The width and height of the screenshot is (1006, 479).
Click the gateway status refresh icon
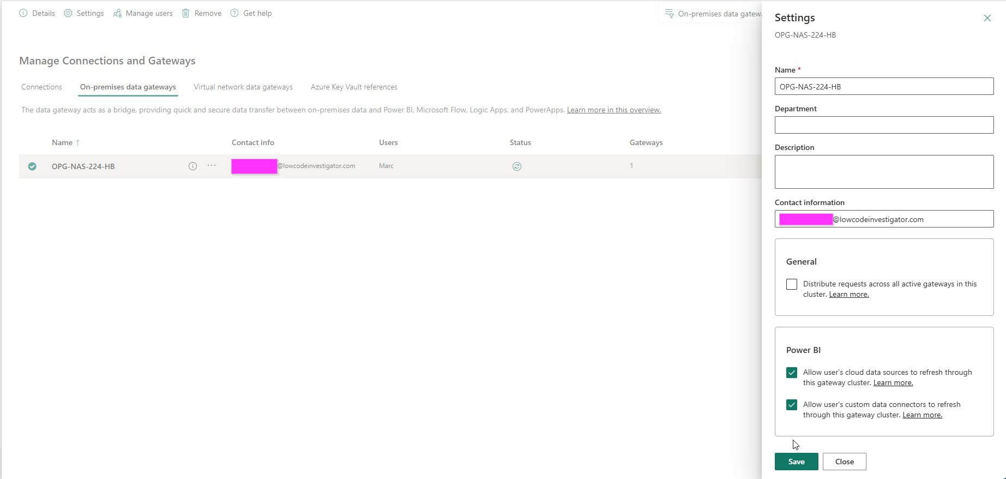click(x=517, y=166)
